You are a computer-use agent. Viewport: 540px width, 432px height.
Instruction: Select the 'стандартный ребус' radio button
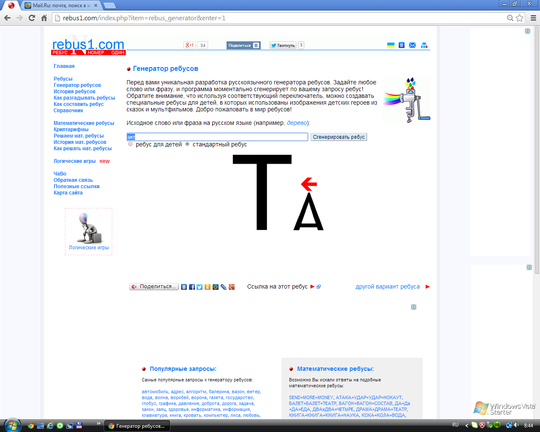coord(187,144)
